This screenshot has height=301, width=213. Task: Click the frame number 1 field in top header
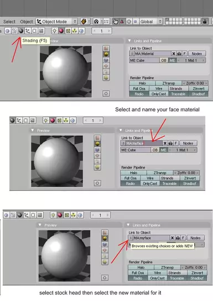[x=102, y=31]
